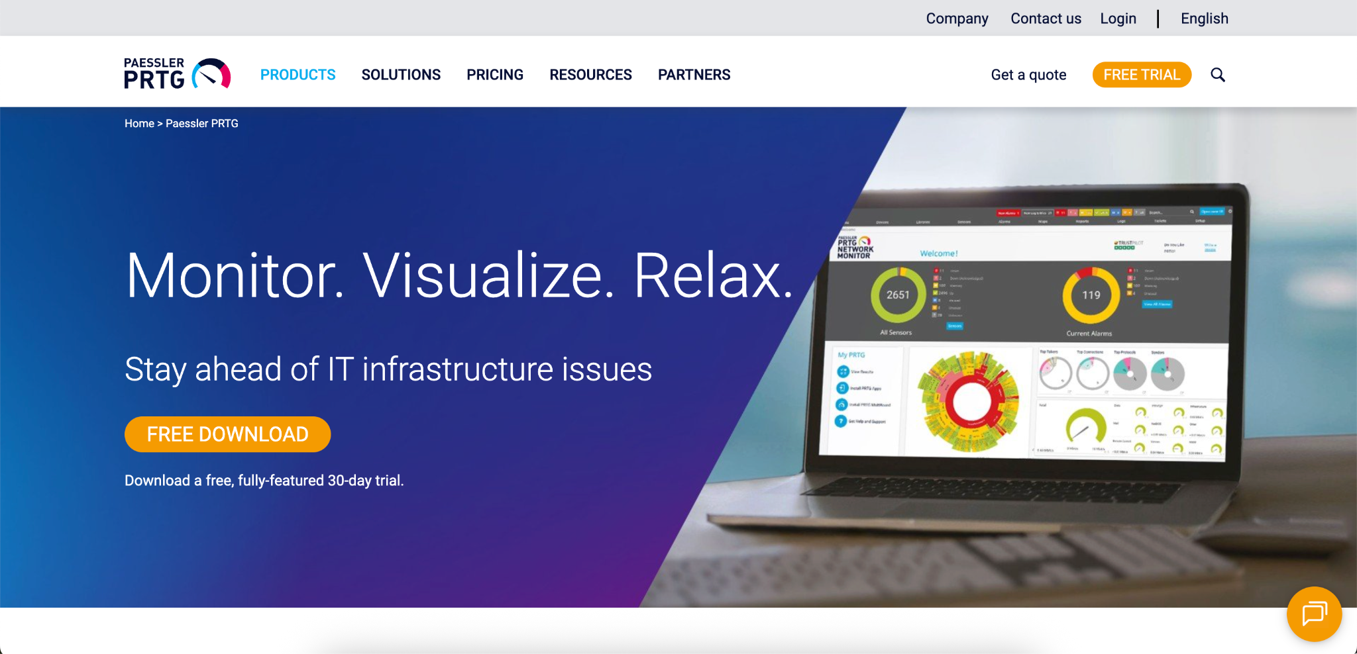Click Home in the breadcrumb
1357x654 pixels.
(x=139, y=124)
